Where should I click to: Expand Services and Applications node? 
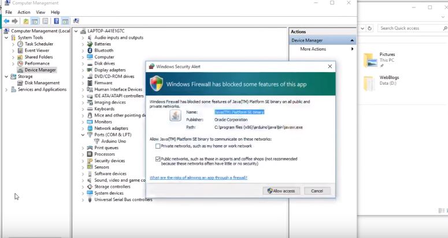(6, 90)
